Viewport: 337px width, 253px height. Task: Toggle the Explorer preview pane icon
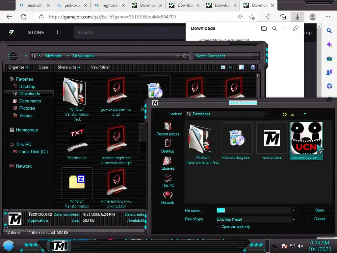(241, 67)
